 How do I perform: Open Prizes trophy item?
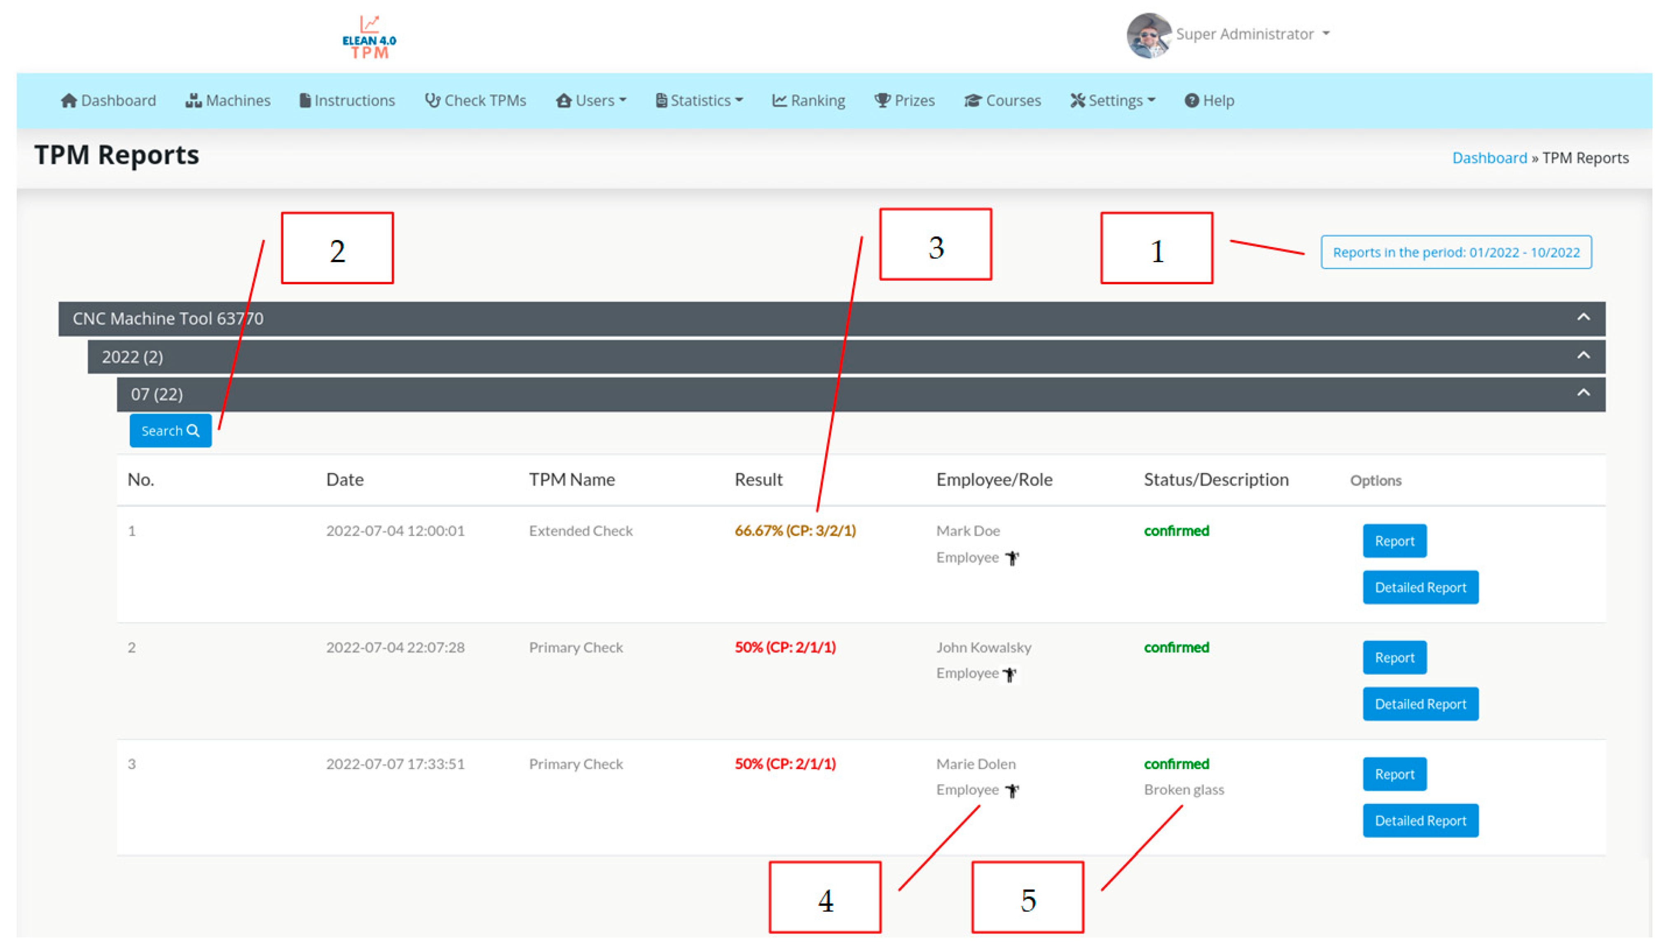(882, 100)
